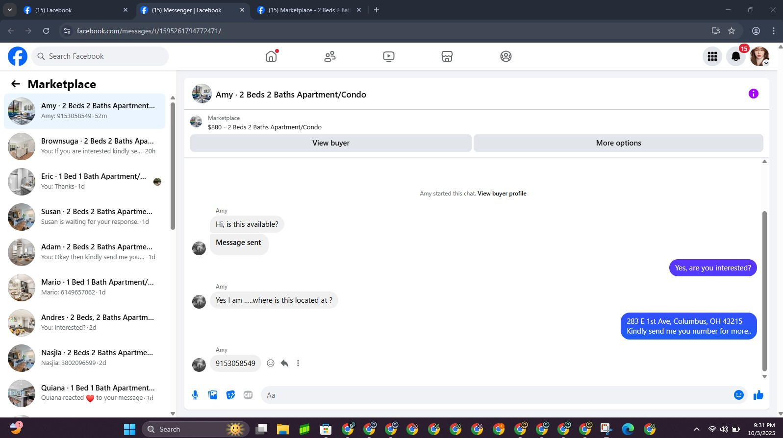Open the Video (Watch) icon
Screen dimensions: 783x438
389,56
